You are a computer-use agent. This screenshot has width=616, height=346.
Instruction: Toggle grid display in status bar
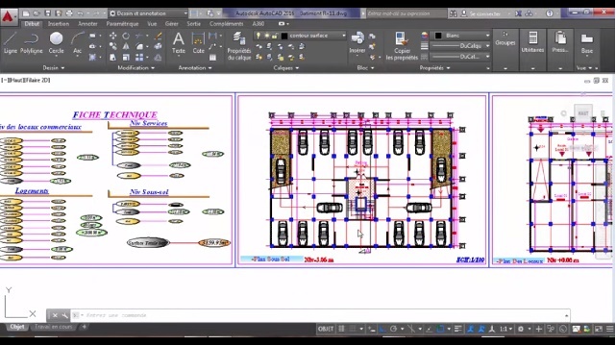pyautogui.click(x=341, y=329)
